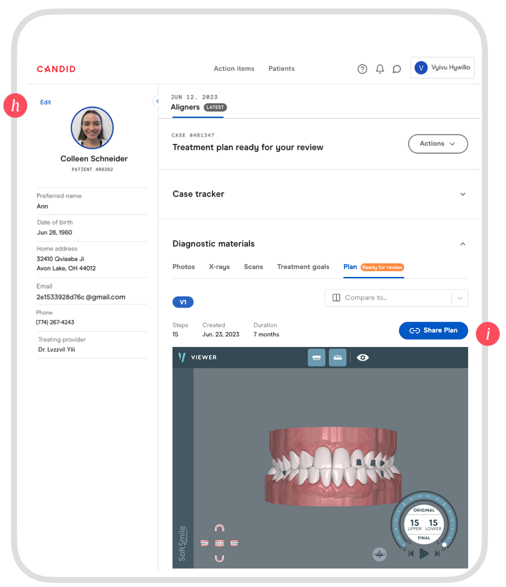Screen dimensions: 506x587
Task: Click the right side view teeth icon
Action: [x=234, y=542]
